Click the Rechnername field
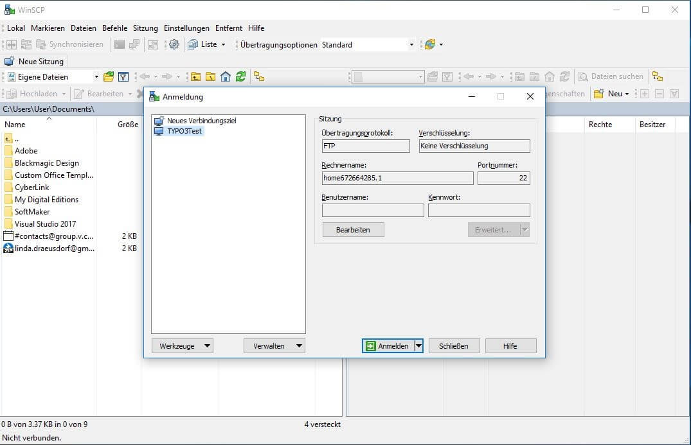691x445 pixels. click(x=397, y=178)
